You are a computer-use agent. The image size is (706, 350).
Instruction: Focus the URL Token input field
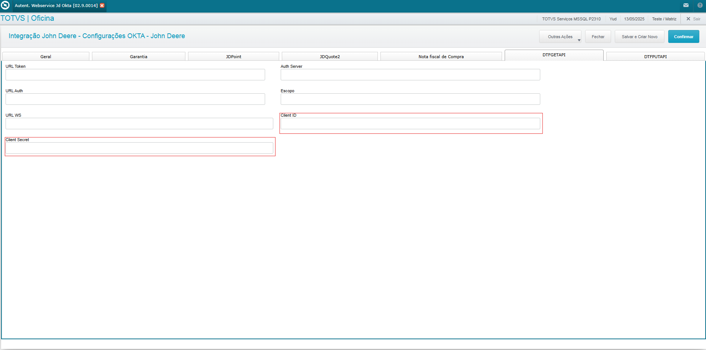[x=135, y=75]
